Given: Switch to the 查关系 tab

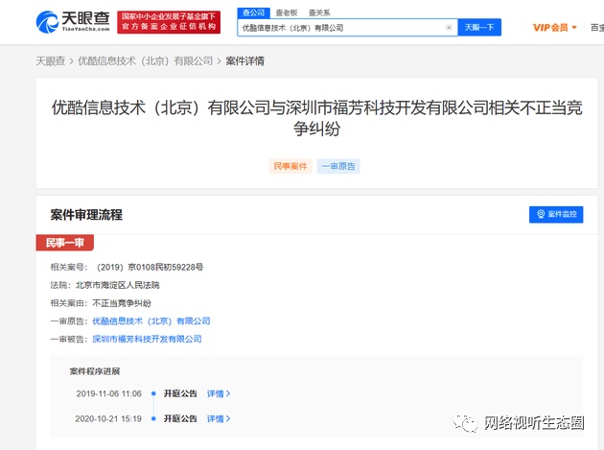Looking at the screenshot, I should click(x=319, y=12).
